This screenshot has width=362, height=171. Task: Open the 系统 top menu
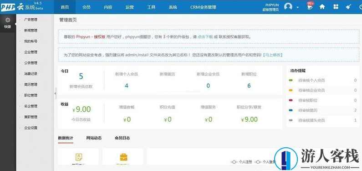tap(173, 7)
